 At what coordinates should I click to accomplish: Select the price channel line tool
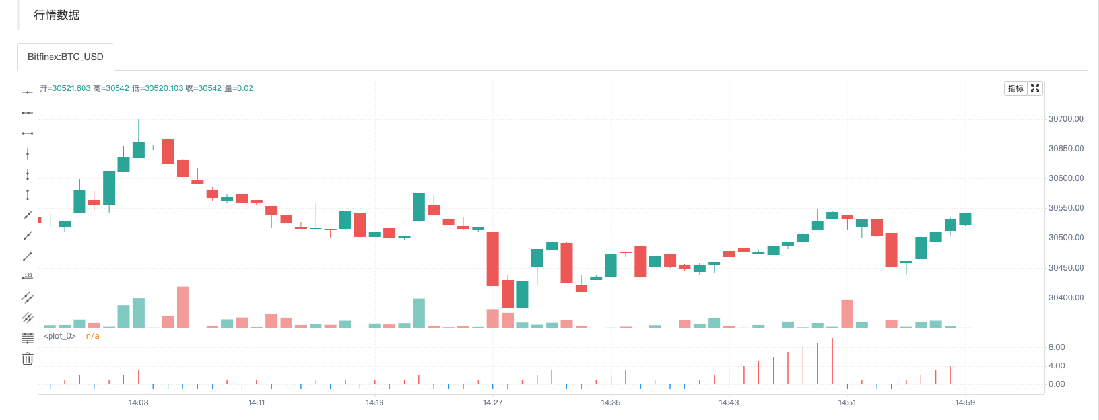tap(28, 297)
